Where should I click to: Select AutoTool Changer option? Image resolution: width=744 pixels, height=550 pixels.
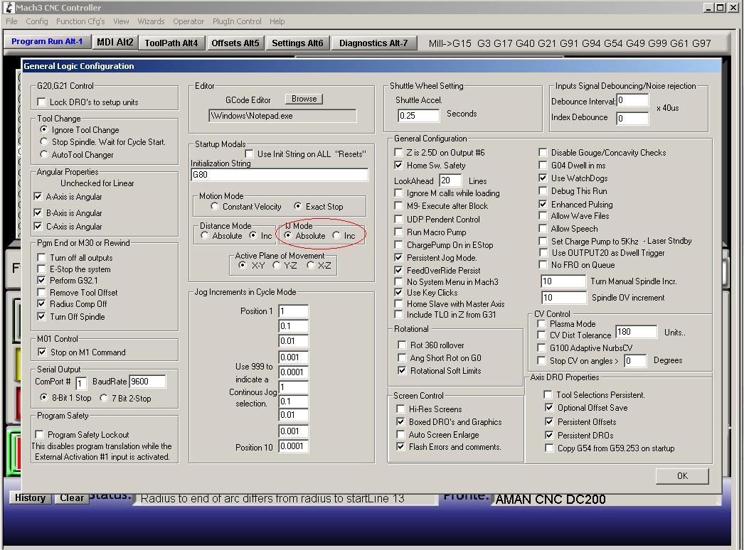tap(44, 154)
